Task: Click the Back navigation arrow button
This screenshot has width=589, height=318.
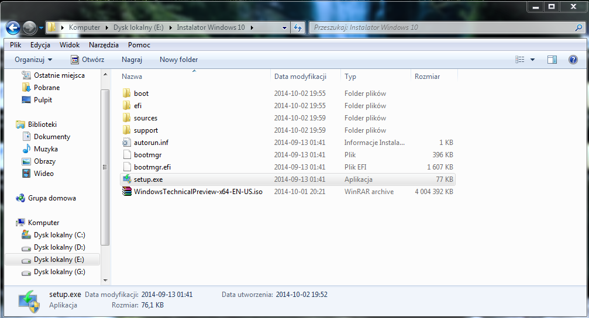Action: click(13, 27)
